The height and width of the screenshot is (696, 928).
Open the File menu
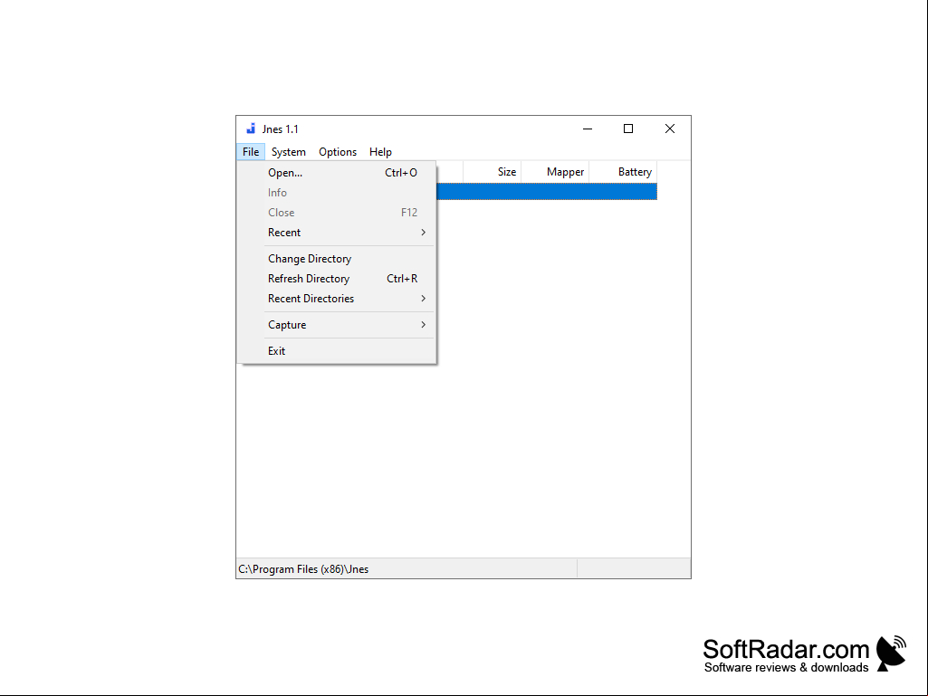(251, 152)
